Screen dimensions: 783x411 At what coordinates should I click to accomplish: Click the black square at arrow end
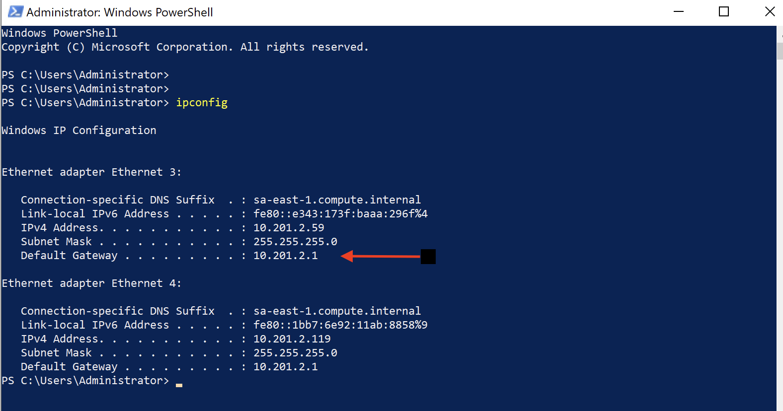coord(428,257)
